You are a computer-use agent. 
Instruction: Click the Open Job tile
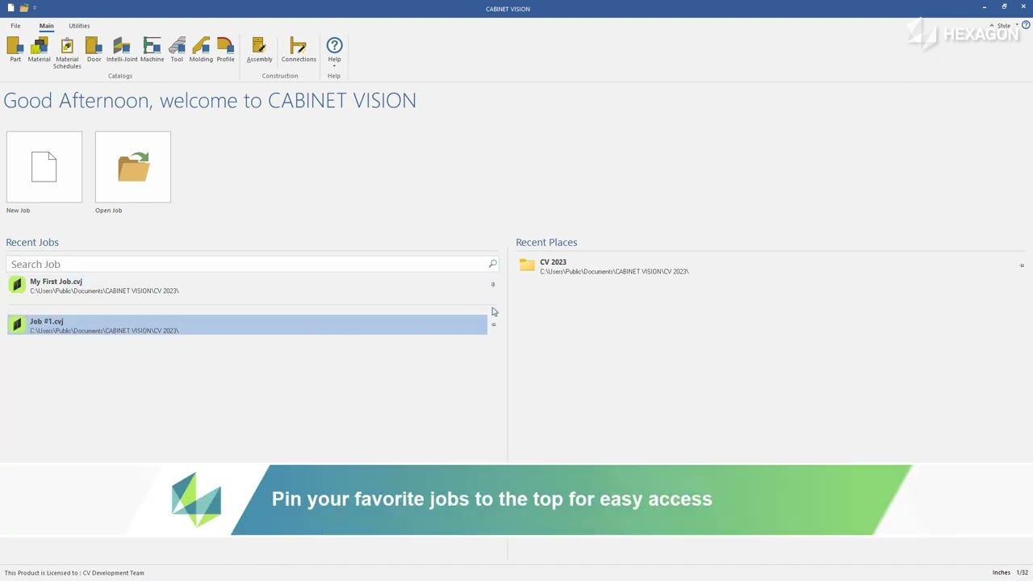133,167
